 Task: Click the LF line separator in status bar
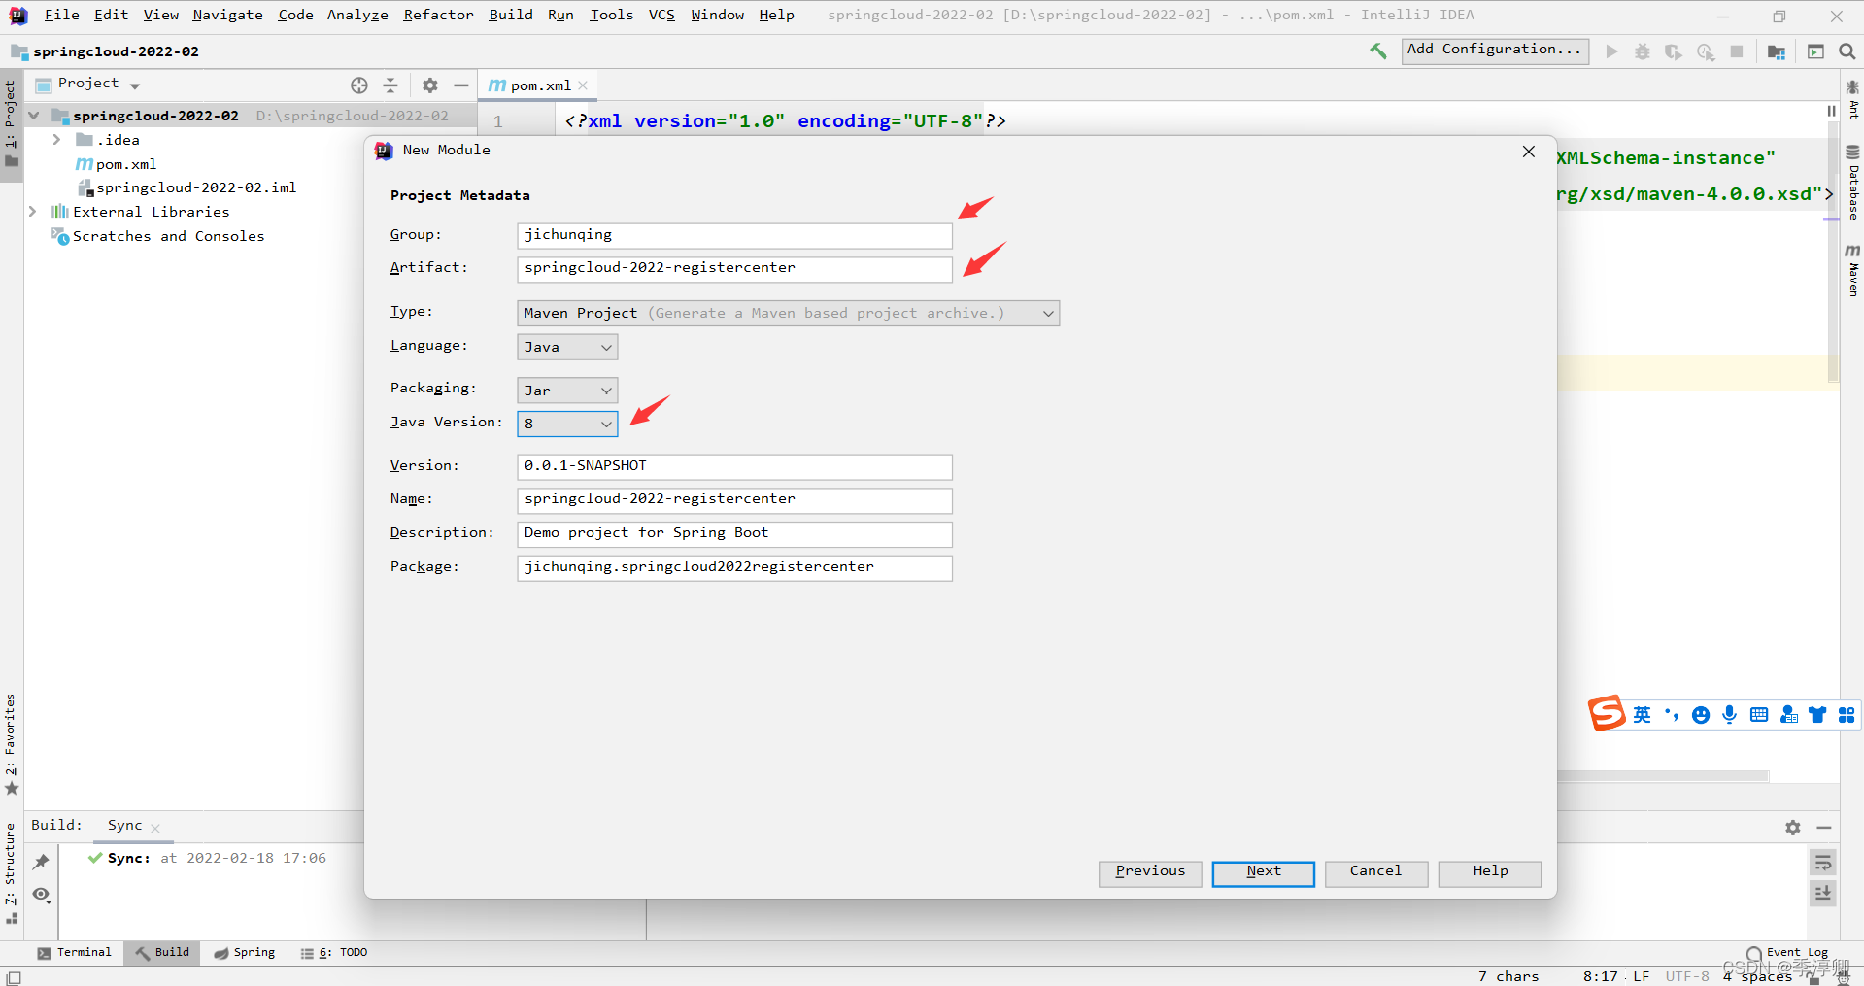(x=1641, y=976)
